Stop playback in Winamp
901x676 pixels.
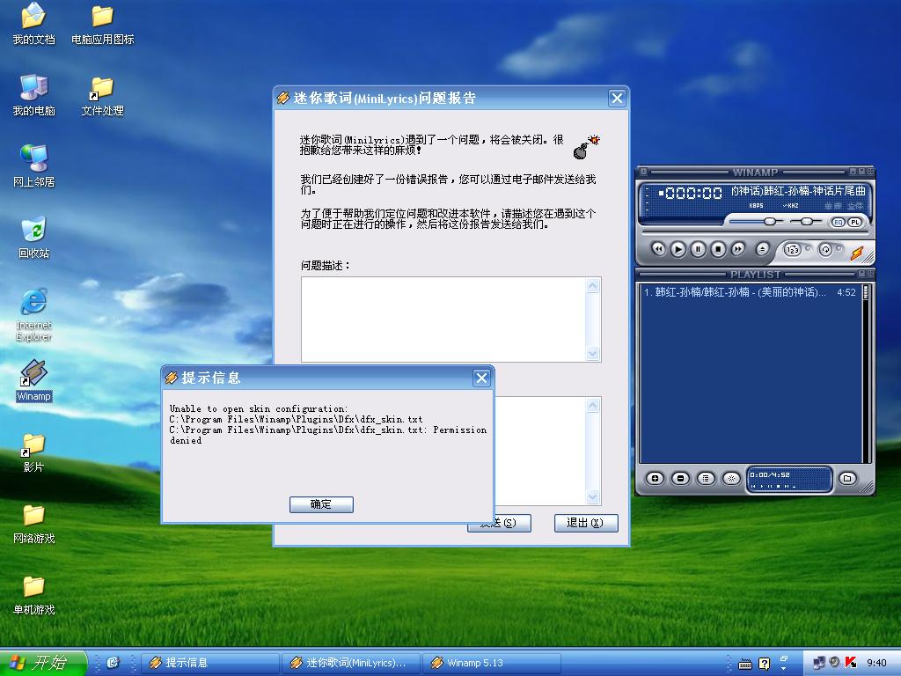pyautogui.click(x=718, y=249)
